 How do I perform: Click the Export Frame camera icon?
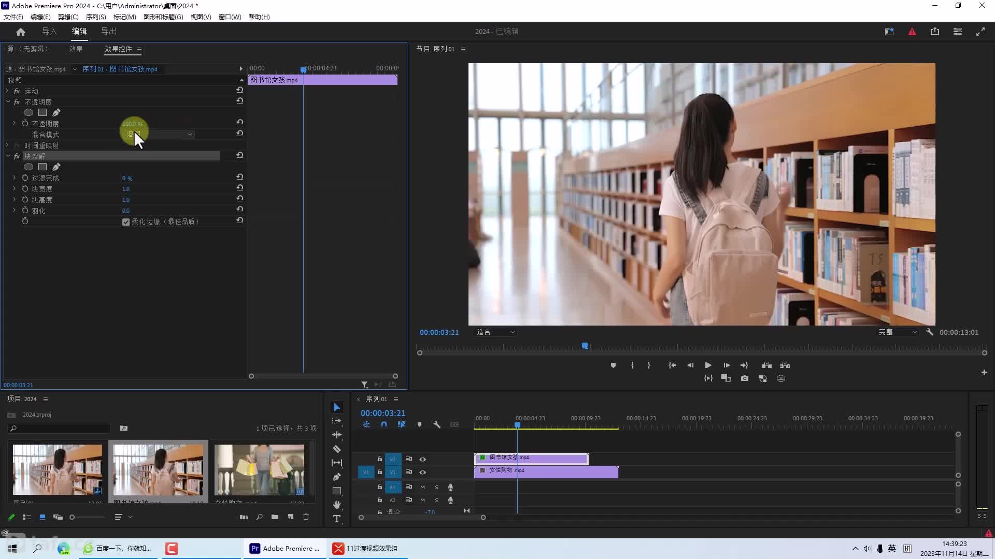[x=745, y=379]
